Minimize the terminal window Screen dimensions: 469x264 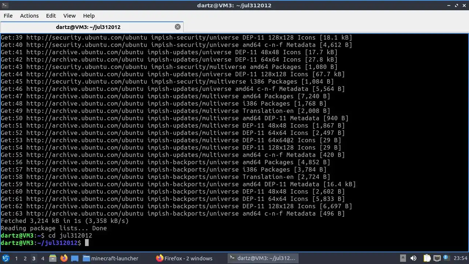click(x=448, y=5)
